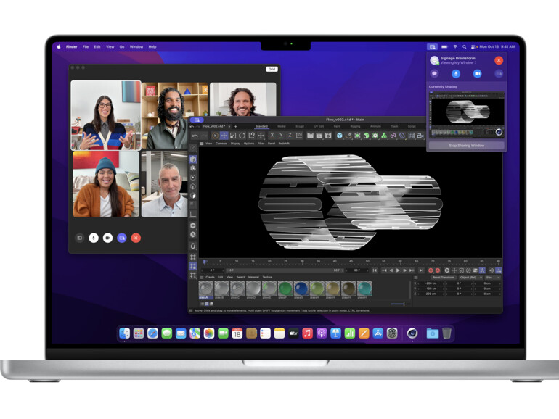Select the teal glass material swatch

(364, 289)
